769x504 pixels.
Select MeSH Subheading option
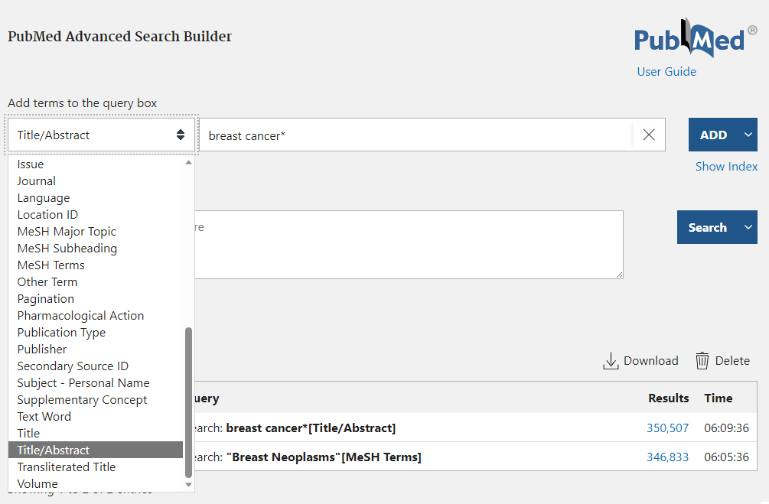[x=96, y=249]
